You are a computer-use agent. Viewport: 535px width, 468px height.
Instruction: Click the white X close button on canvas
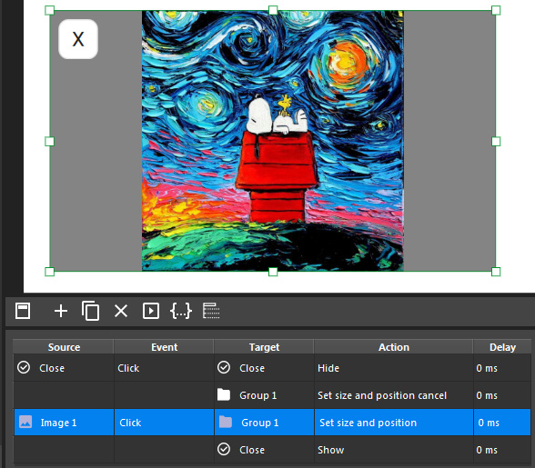point(78,39)
